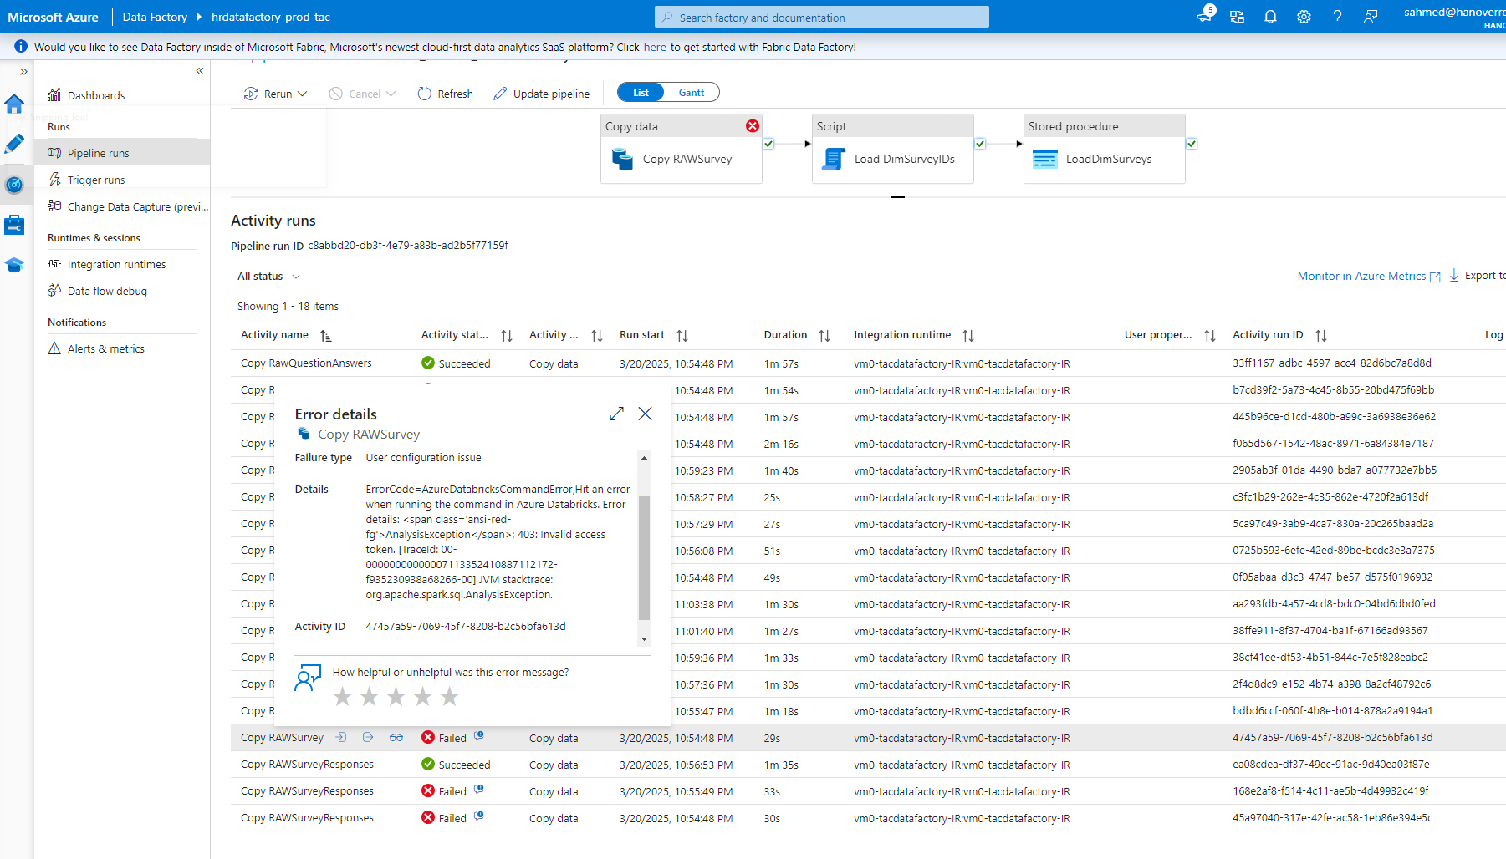Screen dimensions: 1506x859
Task: Select Pipeline runs in side menu
Action: [122, 153]
